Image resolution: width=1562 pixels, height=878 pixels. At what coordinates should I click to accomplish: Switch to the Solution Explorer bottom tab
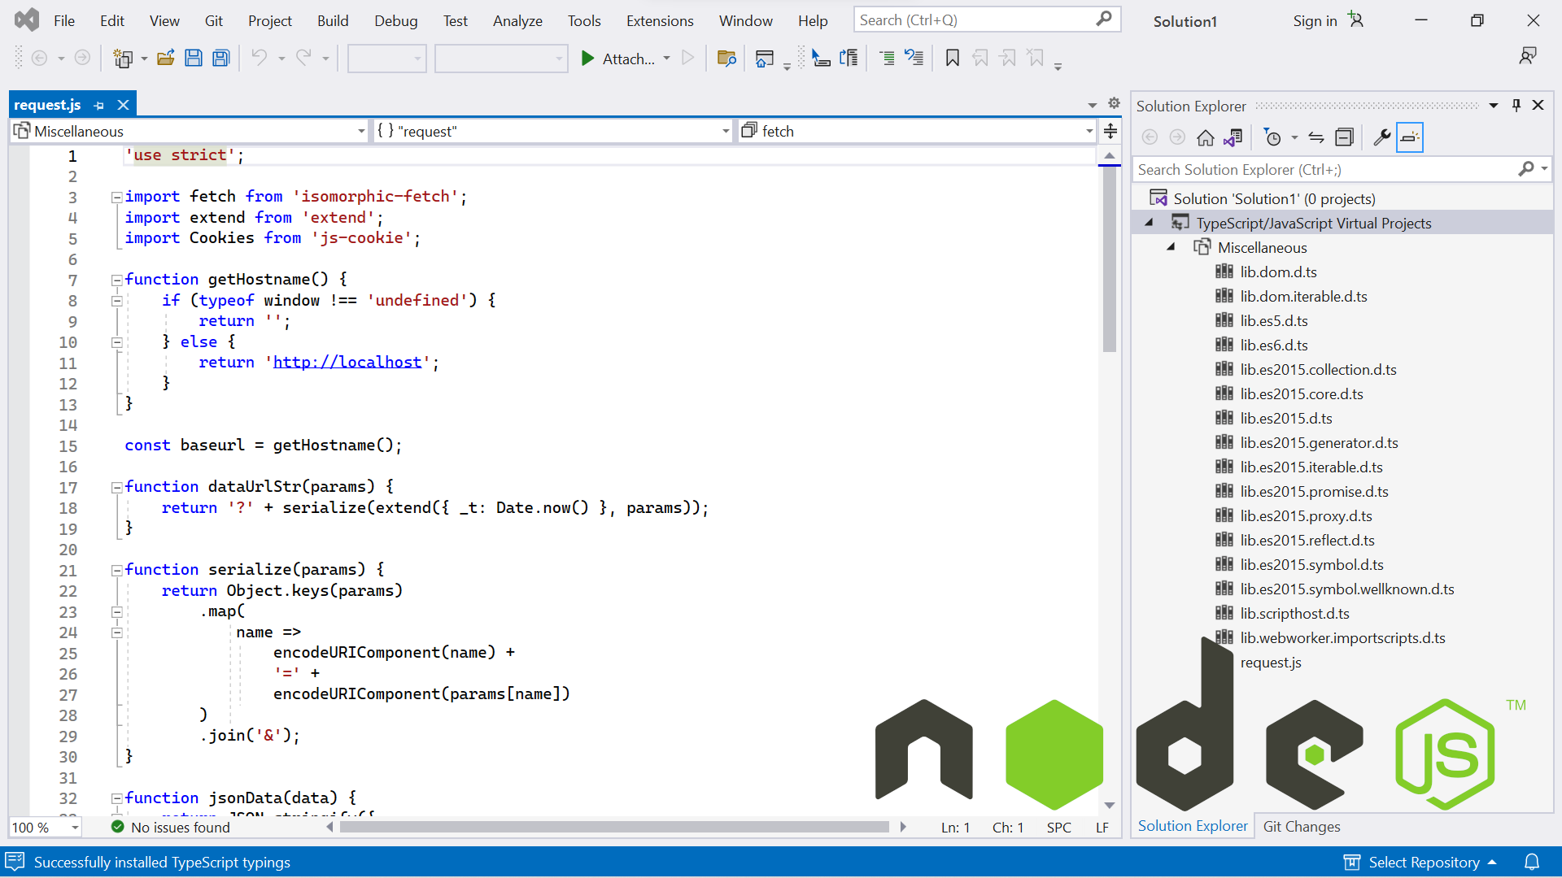point(1193,826)
